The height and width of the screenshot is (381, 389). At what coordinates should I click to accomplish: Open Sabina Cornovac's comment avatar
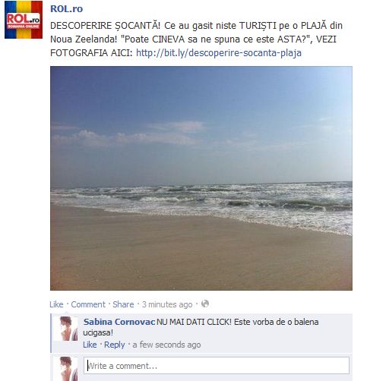click(66, 329)
